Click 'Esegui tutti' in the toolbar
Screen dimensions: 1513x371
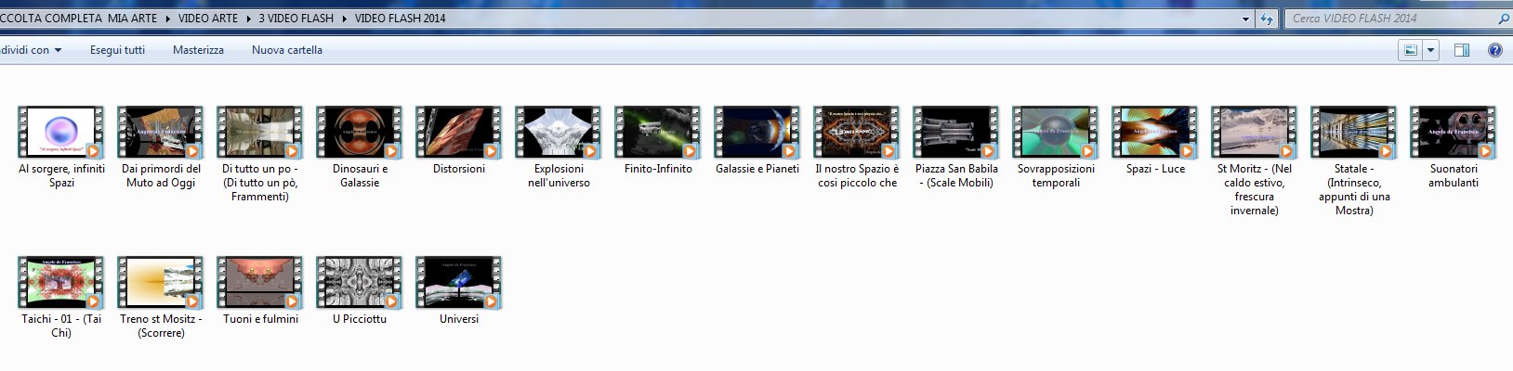coord(117,50)
